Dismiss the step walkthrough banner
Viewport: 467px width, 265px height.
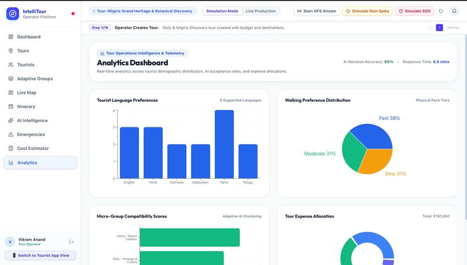click(x=453, y=28)
